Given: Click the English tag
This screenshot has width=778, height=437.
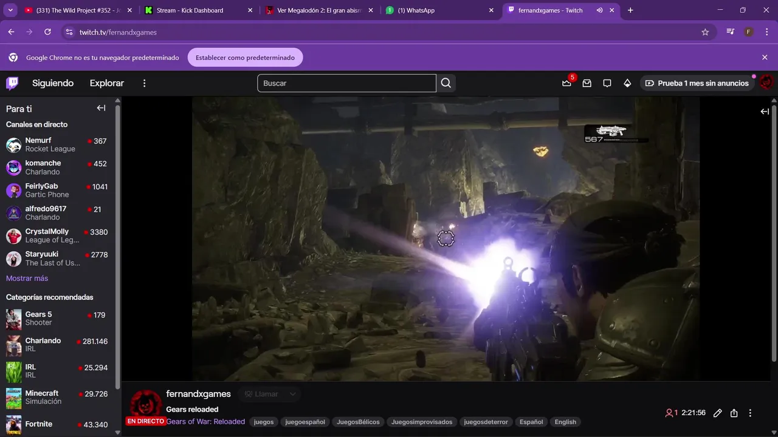Looking at the screenshot, I should tap(565, 422).
